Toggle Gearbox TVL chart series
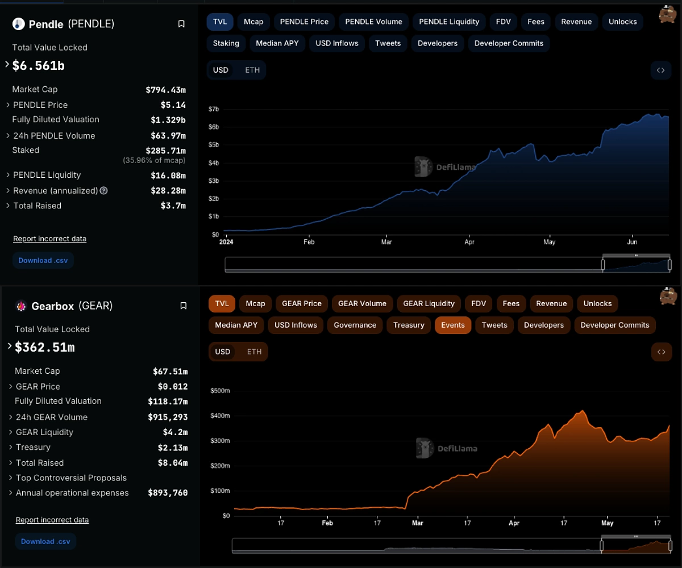 point(222,303)
